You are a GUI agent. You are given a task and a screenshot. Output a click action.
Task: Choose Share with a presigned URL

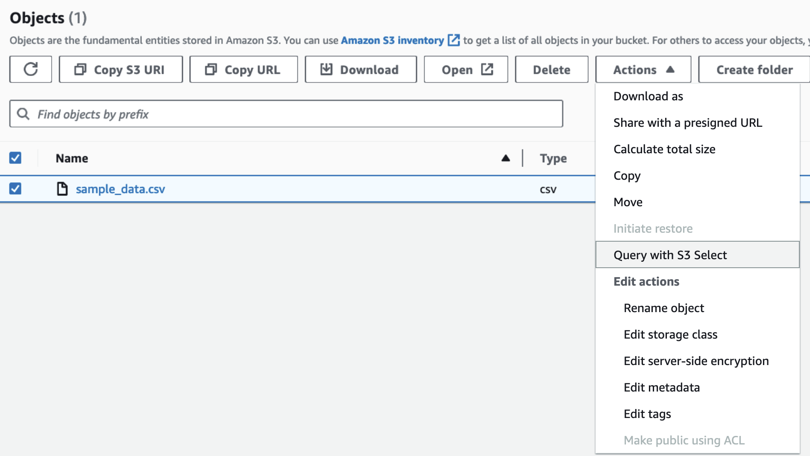click(x=698, y=123)
